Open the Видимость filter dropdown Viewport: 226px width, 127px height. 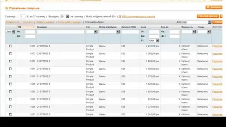pyautogui.click(x=189, y=32)
